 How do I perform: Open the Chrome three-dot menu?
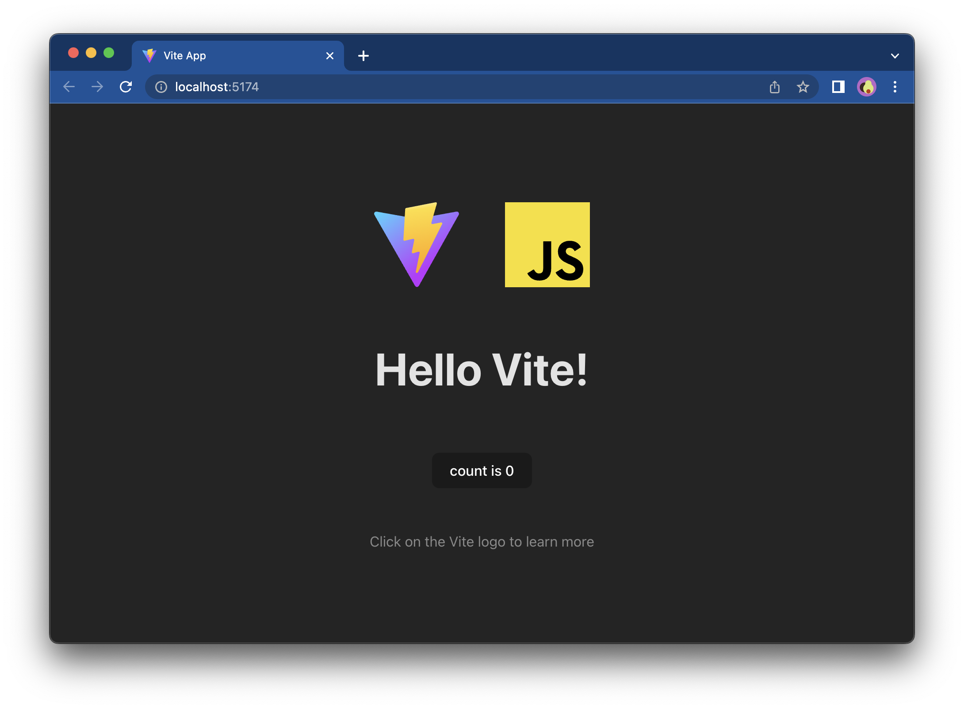tap(895, 87)
